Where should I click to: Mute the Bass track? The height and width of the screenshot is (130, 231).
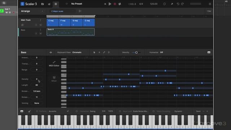click(x=40, y=34)
